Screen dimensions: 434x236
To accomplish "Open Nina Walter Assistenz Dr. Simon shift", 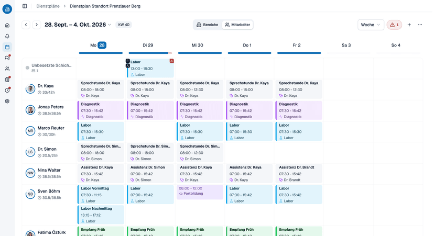I will pos(150,174).
